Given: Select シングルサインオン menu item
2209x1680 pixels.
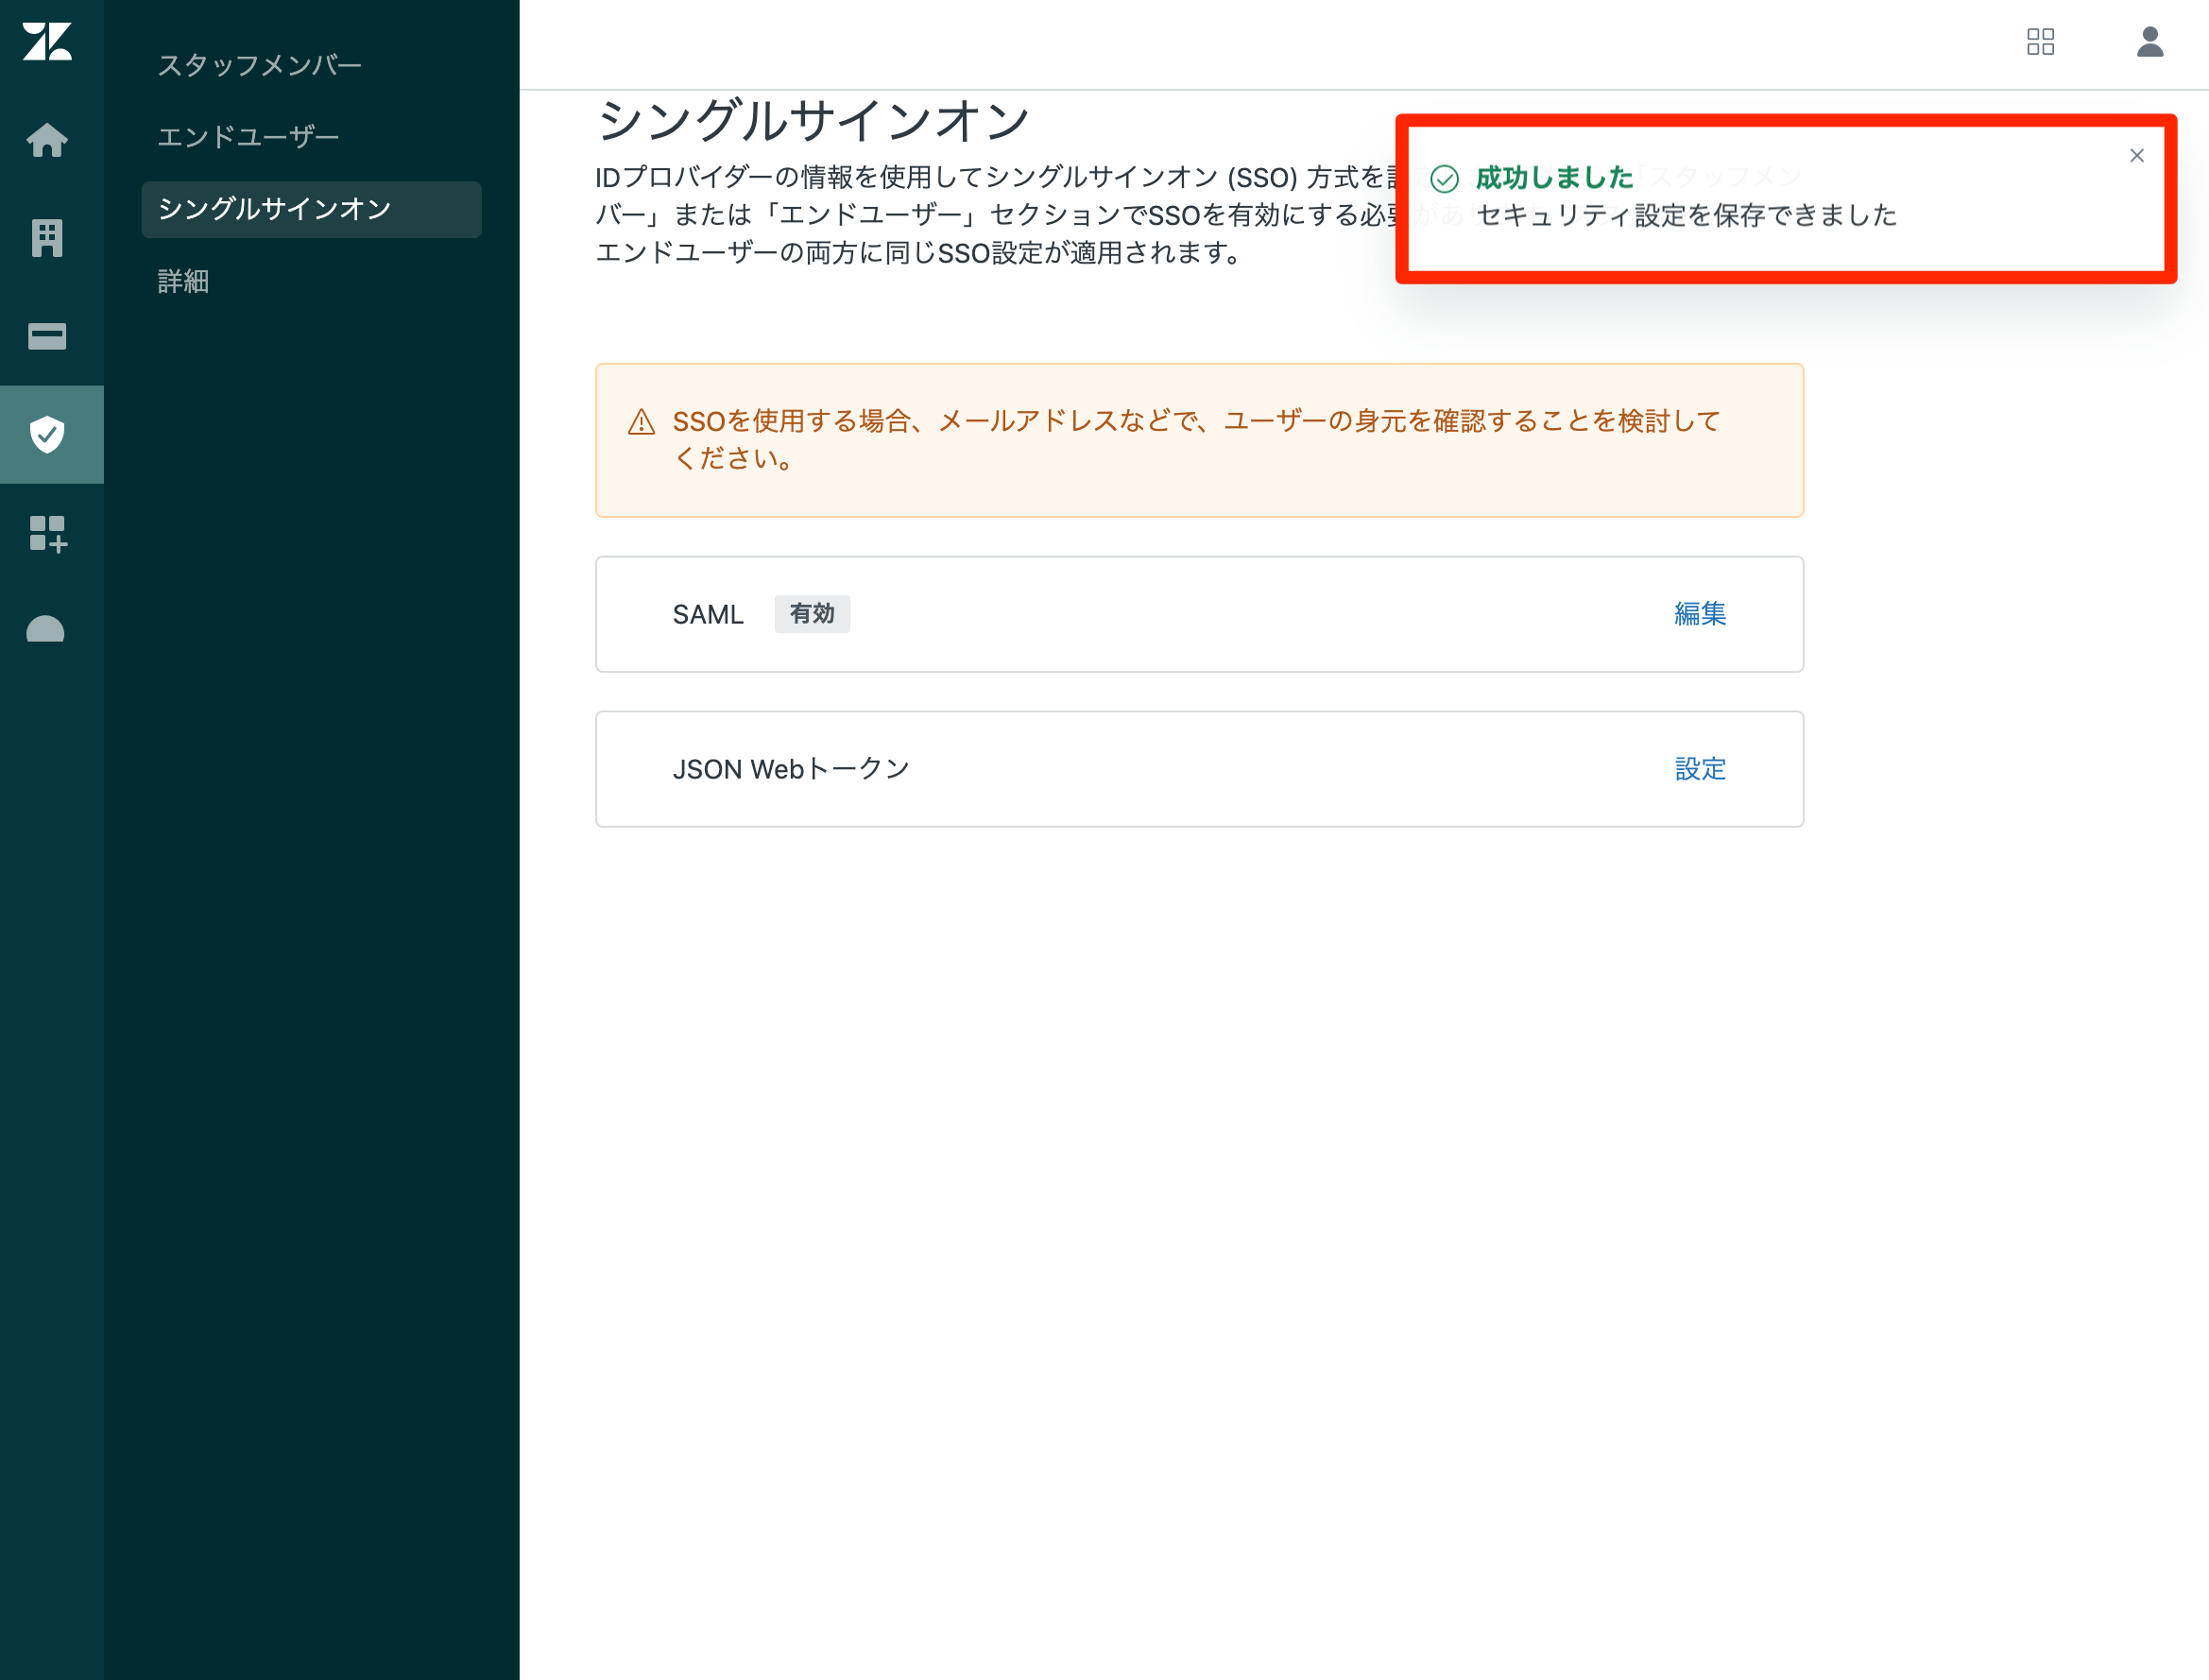Looking at the screenshot, I should pos(311,209).
